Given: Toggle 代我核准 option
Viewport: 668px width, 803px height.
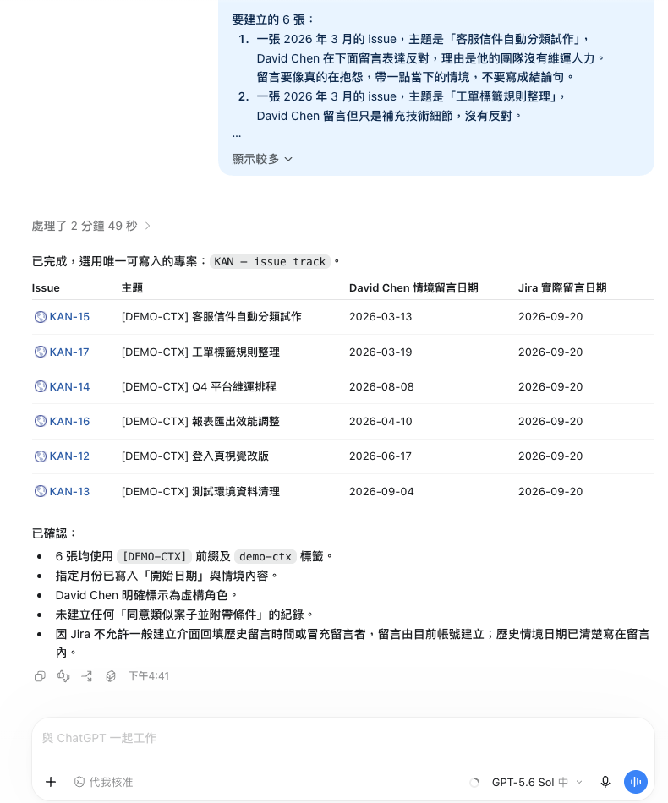Looking at the screenshot, I should tap(103, 782).
